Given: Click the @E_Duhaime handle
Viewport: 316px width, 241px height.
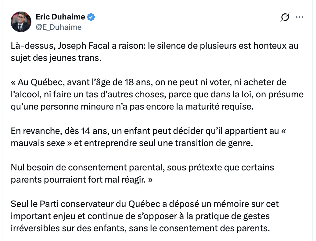Looking at the screenshot, I should pyautogui.click(x=59, y=27).
